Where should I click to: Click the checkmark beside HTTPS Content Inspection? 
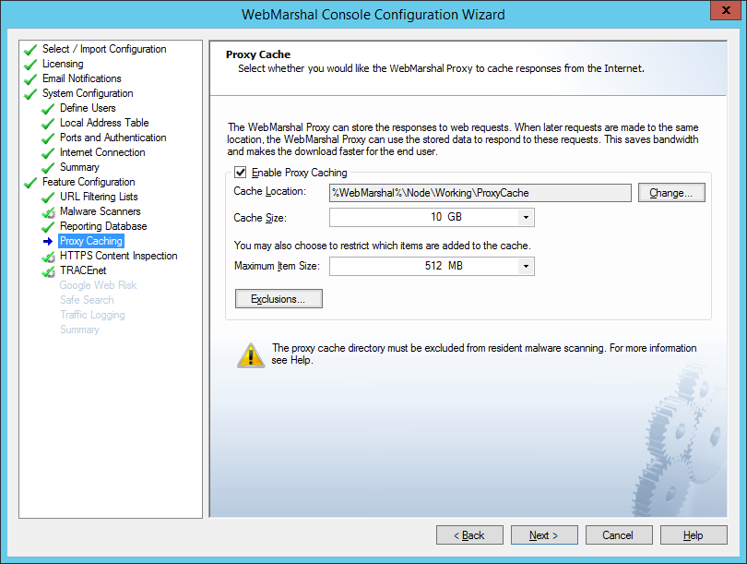point(49,257)
